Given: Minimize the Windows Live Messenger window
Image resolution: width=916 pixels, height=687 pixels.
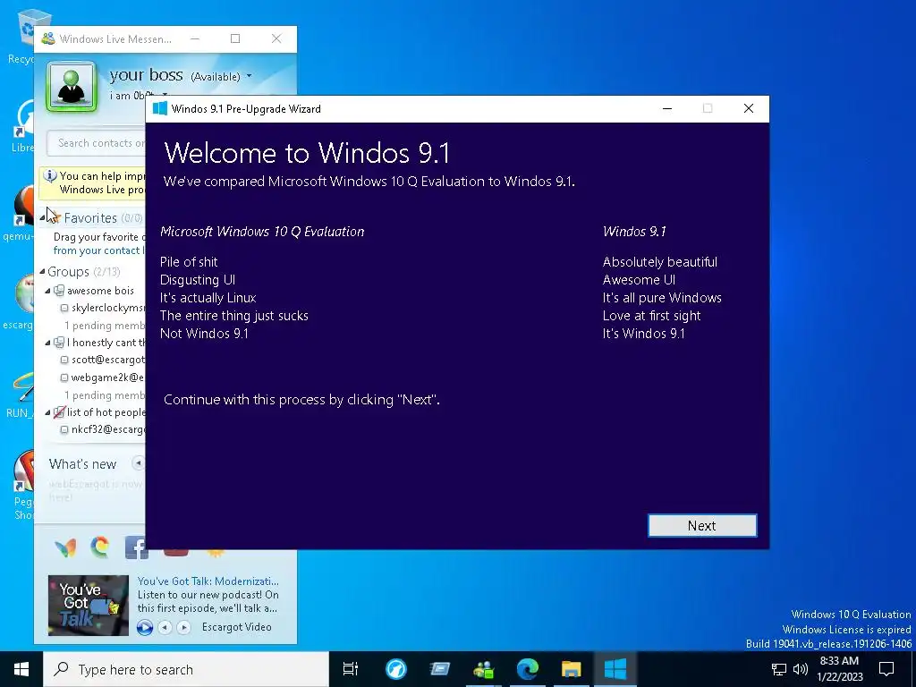Looking at the screenshot, I should coord(195,38).
